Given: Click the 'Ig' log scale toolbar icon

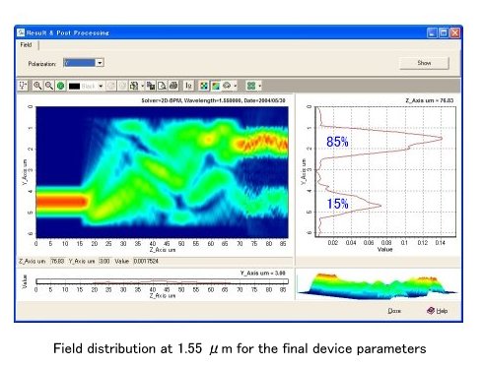Looking at the screenshot, I should [x=188, y=86].
